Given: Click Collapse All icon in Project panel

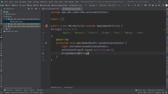Looking at the screenshot, I should (x=32, y=9).
